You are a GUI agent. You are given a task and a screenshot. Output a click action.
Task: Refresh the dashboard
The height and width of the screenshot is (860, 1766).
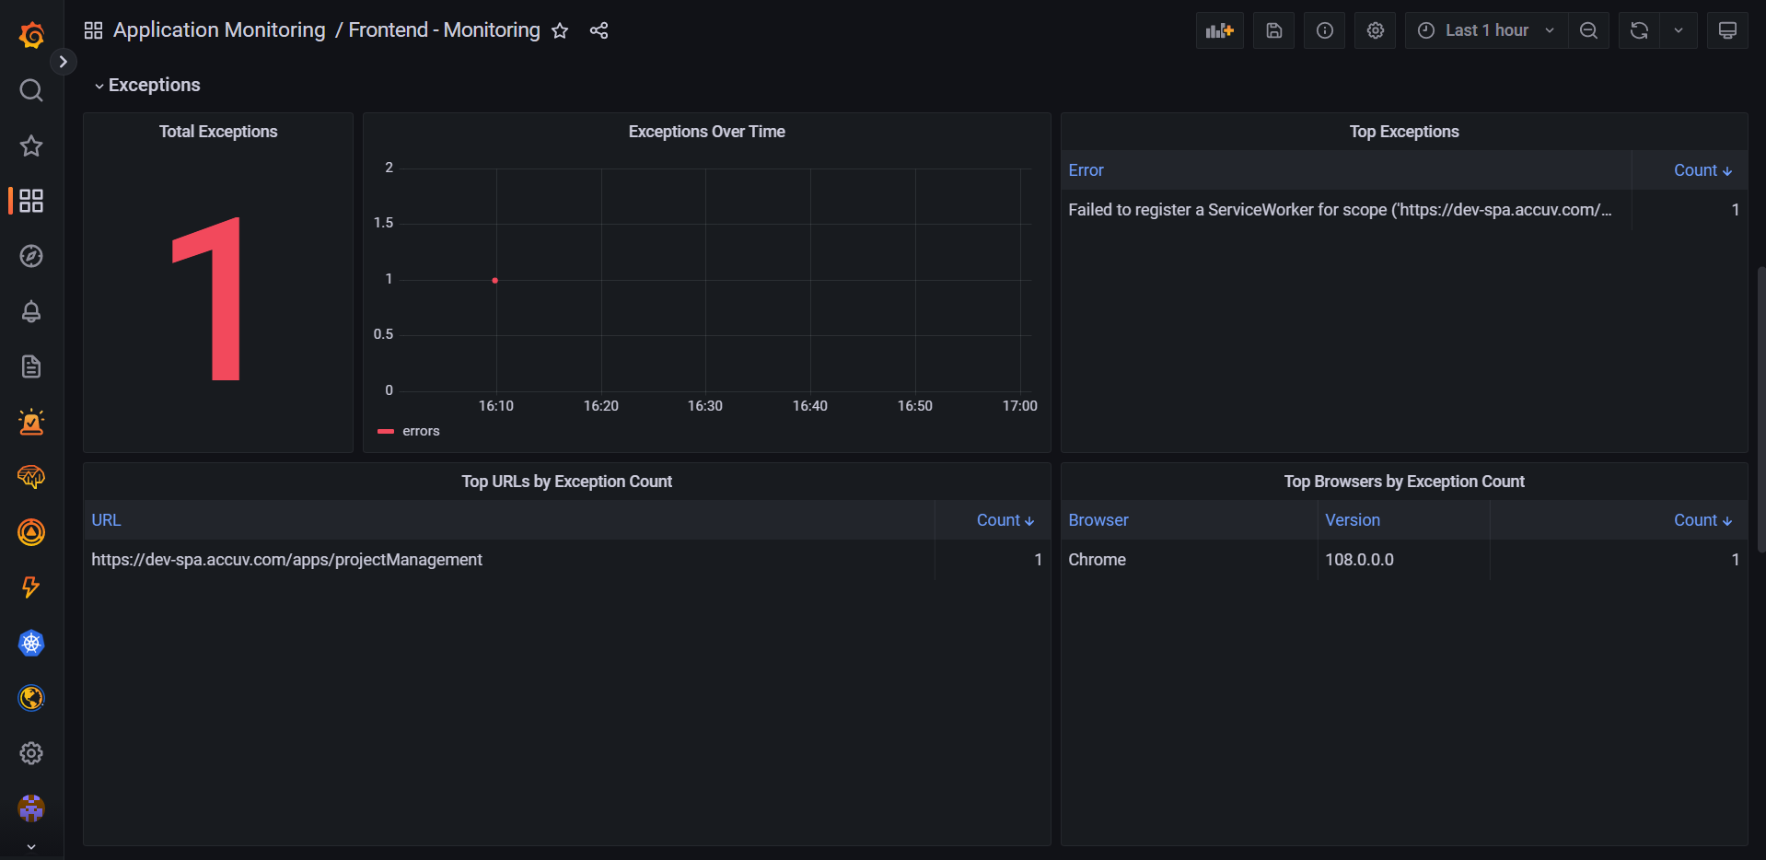tap(1639, 30)
